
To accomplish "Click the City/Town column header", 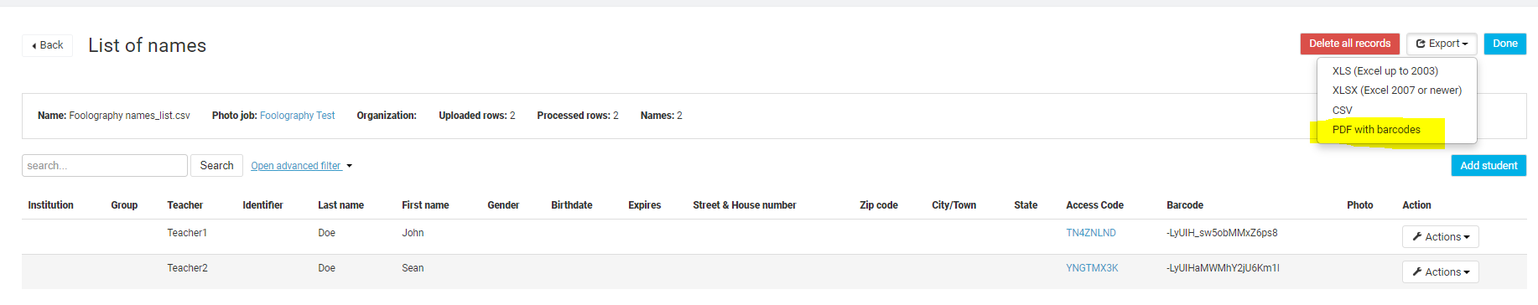I will [953, 205].
